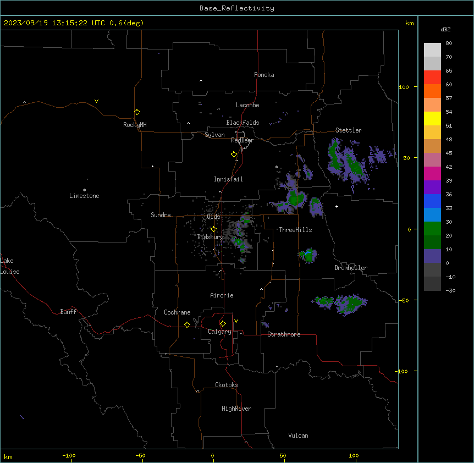
Task: Click the white 80 dBZ legend swatch
Action: (x=432, y=49)
